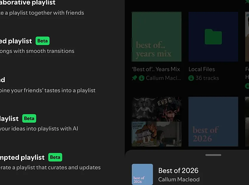Viewport: 249px width, 185px height.
Task: Click the 'Best of'.. Years Mix title
Action: point(156,69)
